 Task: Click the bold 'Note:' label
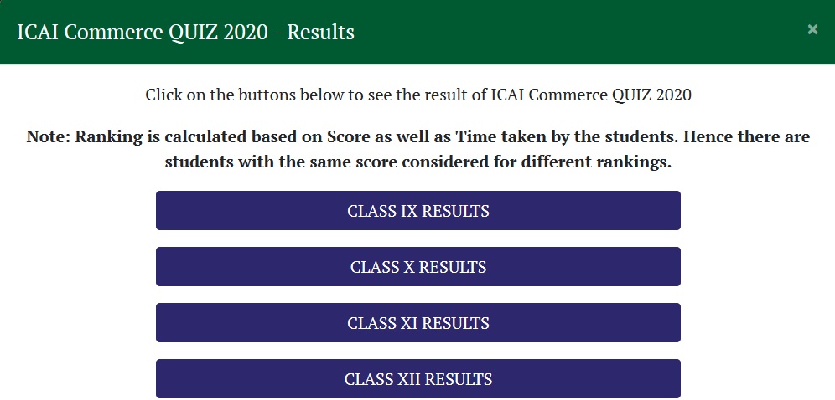pyautogui.click(x=48, y=136)
